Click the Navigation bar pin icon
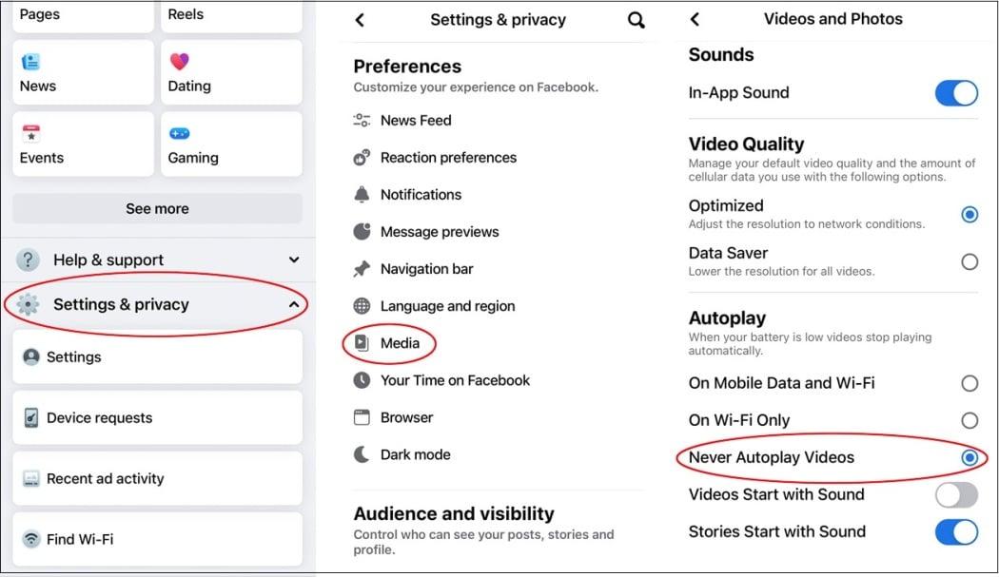This screenshot has width=999, height=577. click(362, 269)
